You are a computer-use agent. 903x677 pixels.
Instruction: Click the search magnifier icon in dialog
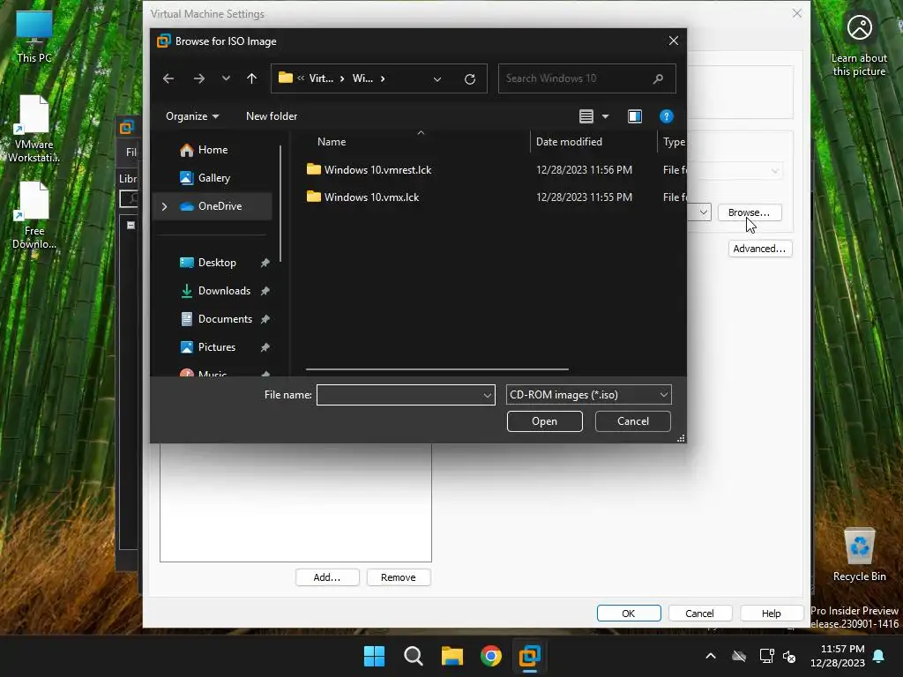658,78
